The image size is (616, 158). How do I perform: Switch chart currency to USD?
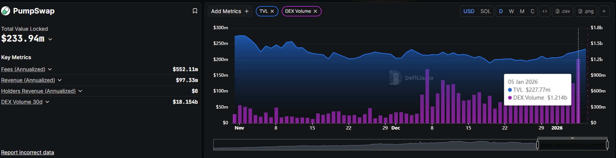point(469,11)
